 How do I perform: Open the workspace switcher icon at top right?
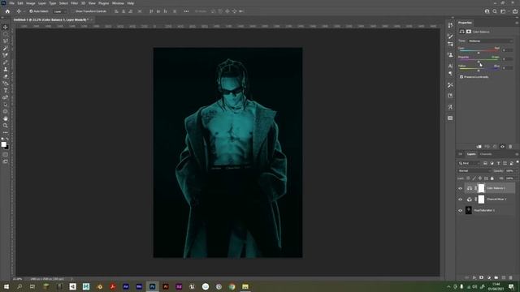[503, 11]
